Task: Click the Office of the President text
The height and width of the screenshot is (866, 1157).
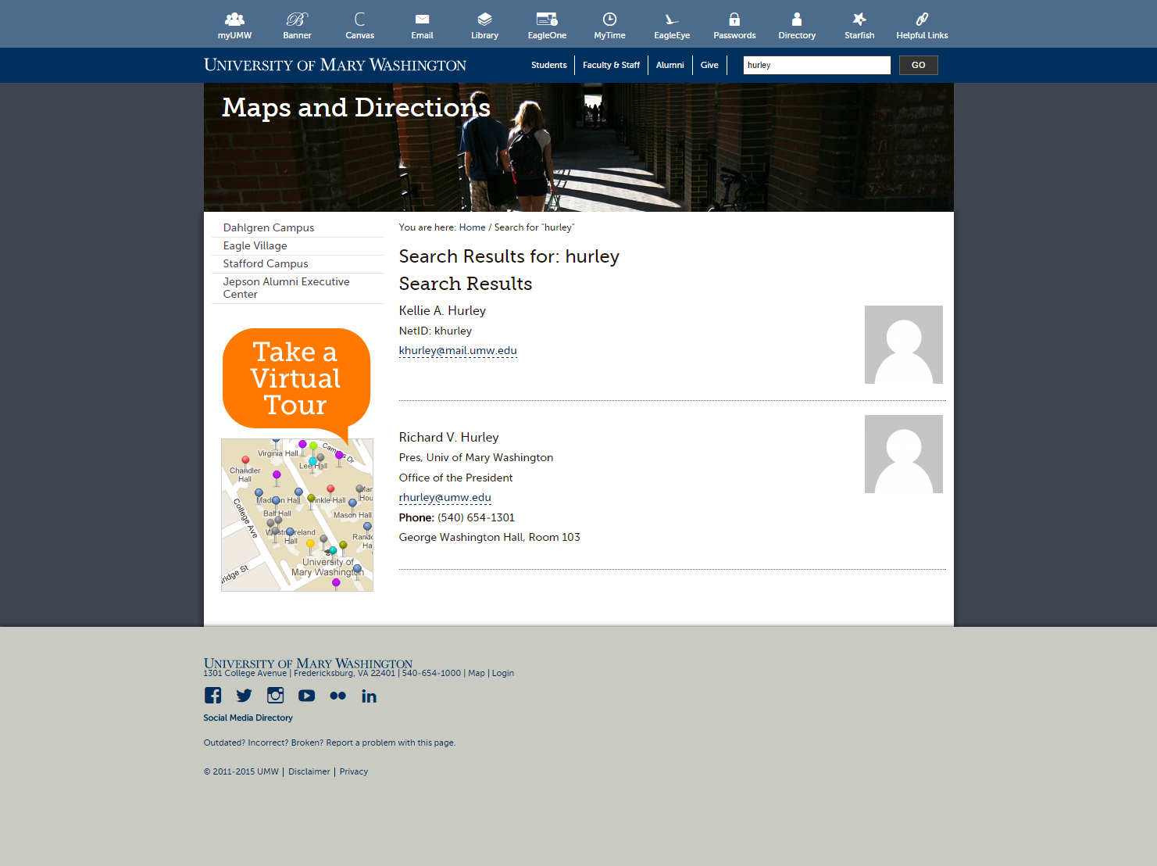Action: (x=456, y=478)
